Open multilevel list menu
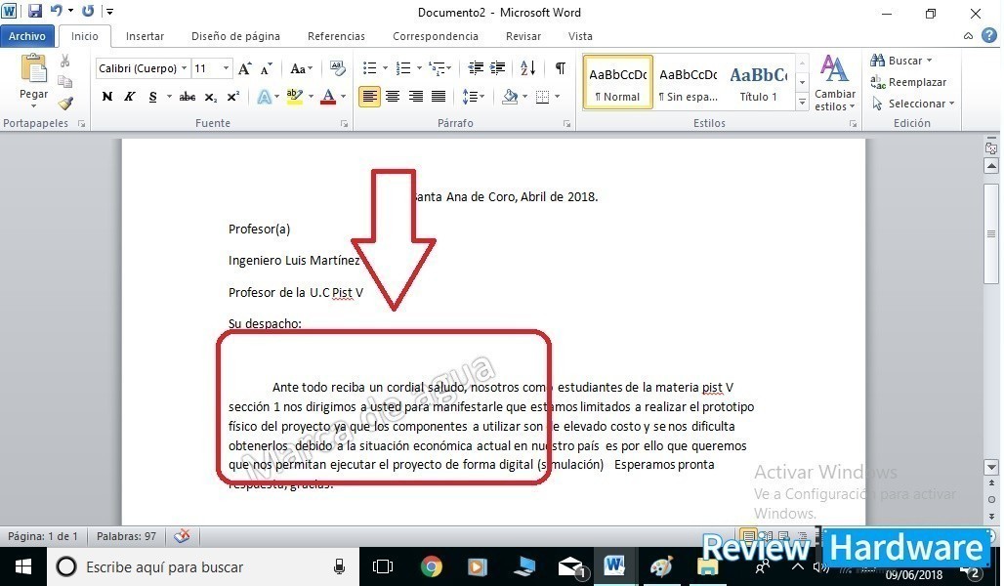Viewport: 1004px width, 586px height. pyautogui.click(x=439, y=68)
